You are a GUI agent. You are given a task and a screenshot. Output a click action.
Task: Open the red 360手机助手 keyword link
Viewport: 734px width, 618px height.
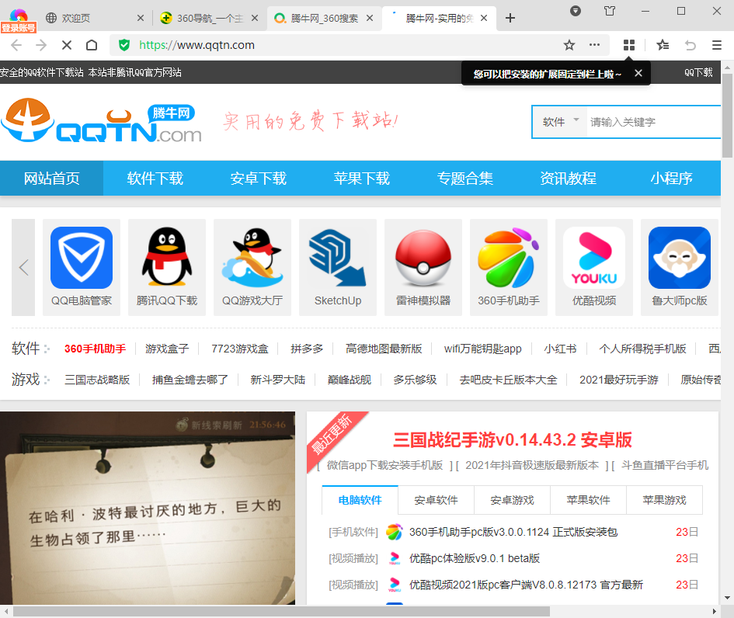[95, 349]
